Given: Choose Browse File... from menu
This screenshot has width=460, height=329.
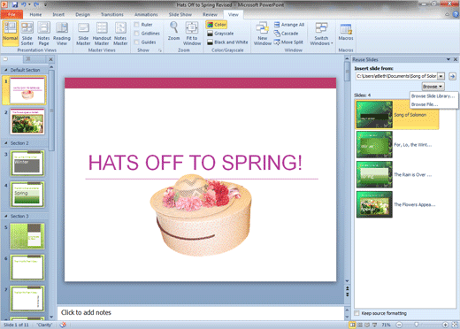Looking at the screenshot, I should click(x=425, y=104).
